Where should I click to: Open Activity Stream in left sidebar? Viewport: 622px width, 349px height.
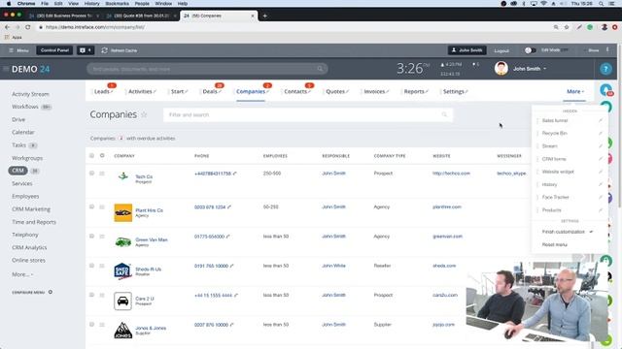click(30, 94)
